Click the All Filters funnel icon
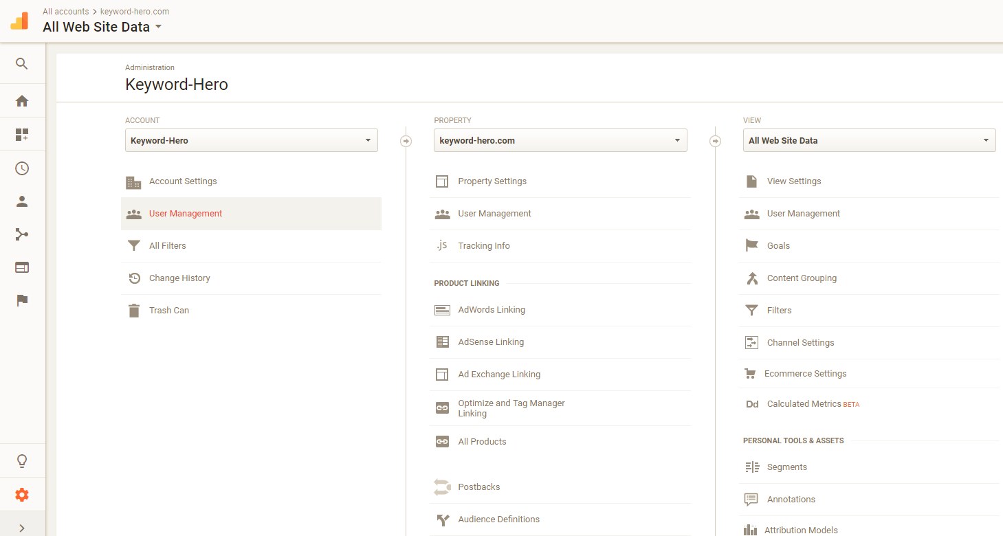 click(x=134, y=246)
